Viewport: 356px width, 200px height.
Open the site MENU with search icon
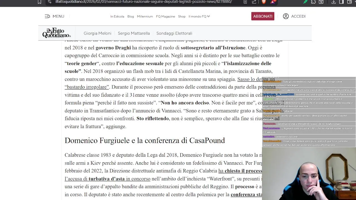tap(55, 16)
